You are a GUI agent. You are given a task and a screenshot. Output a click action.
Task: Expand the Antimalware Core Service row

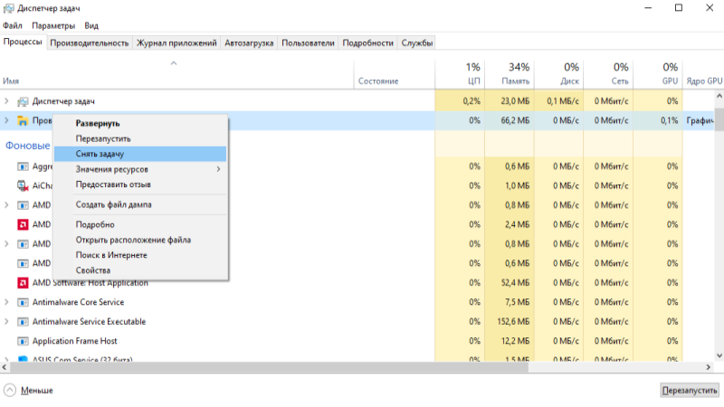click(x=6, y=302)
